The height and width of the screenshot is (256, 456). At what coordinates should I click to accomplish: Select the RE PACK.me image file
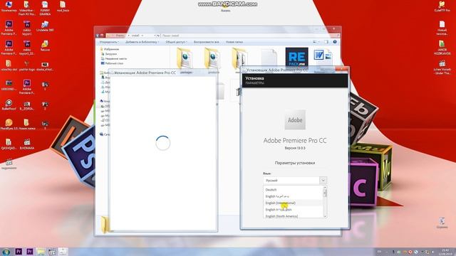click(x=296, y=58)
